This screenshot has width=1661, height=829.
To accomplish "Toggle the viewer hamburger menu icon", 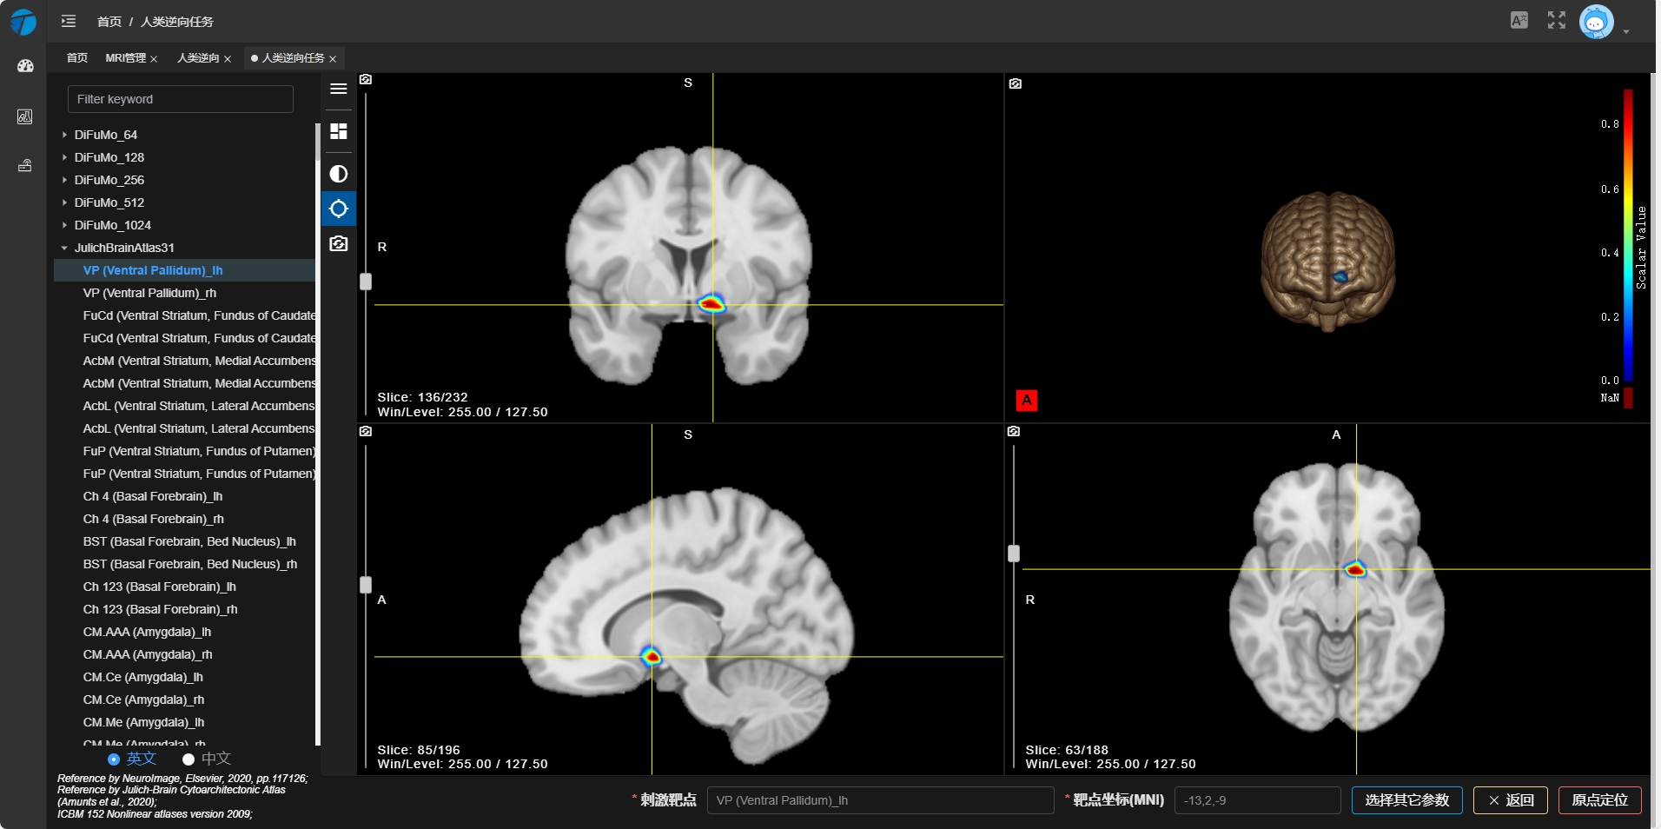I will coord(339,89).
